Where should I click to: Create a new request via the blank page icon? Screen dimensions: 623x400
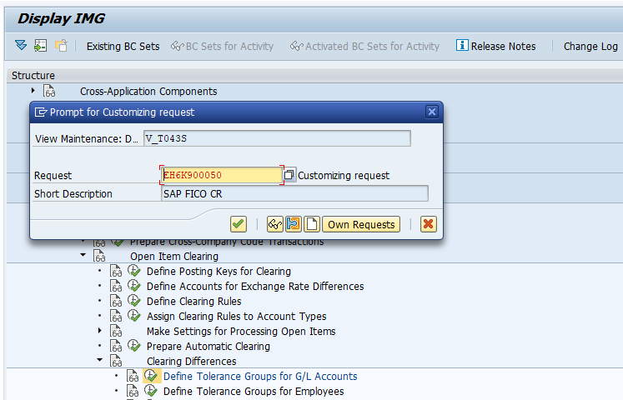click(312, 224)
